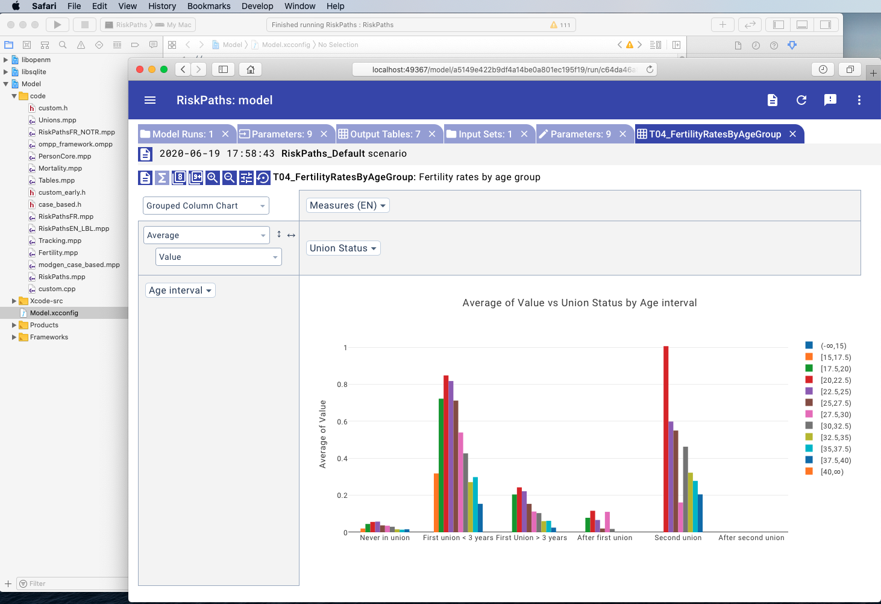The height and width of the screenshot is (604, 881).
Task: Go back in Safari browser window
Action: click(183, 69)
